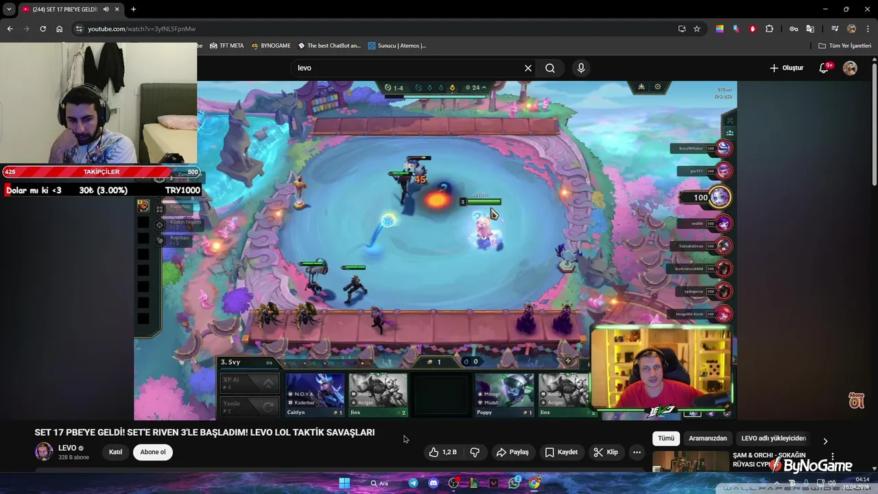878x494 pixels.
Task: Open LEVO channel avatar
Action: coord(44,451)
